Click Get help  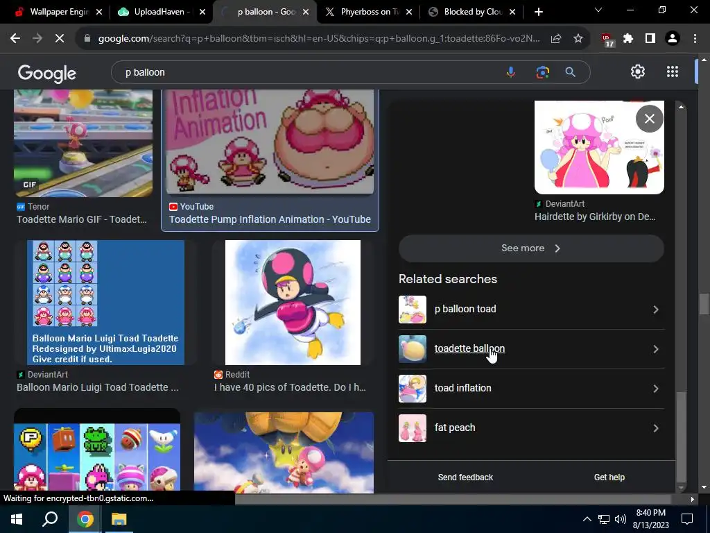609,477
